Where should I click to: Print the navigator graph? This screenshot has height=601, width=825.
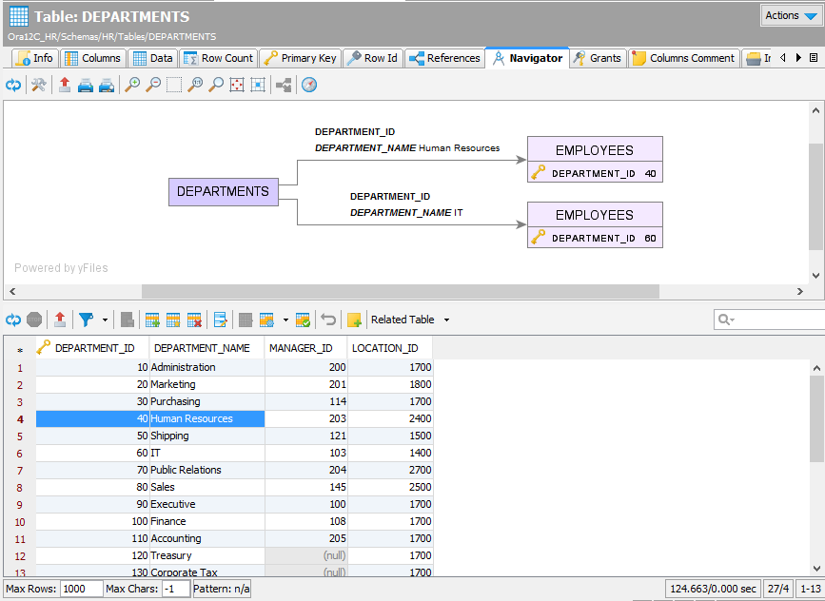86,85
